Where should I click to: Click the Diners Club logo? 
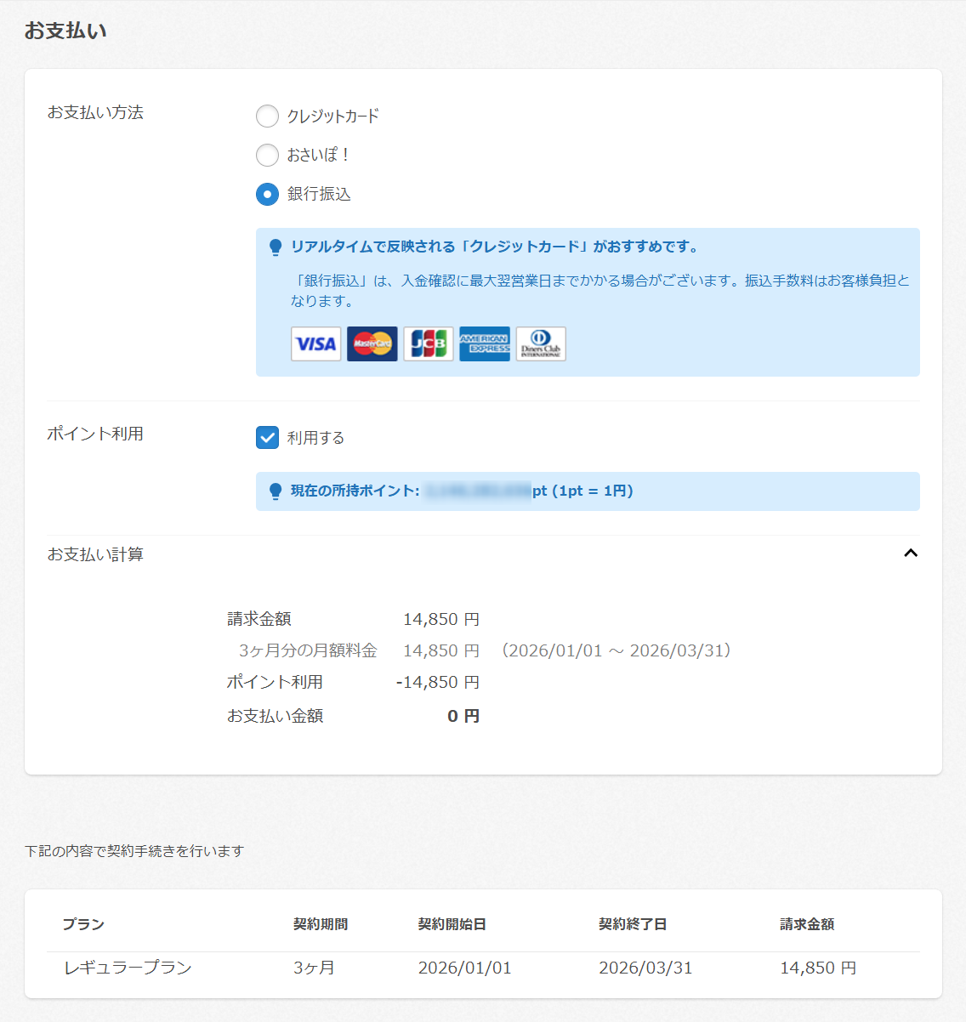point(540,344)
